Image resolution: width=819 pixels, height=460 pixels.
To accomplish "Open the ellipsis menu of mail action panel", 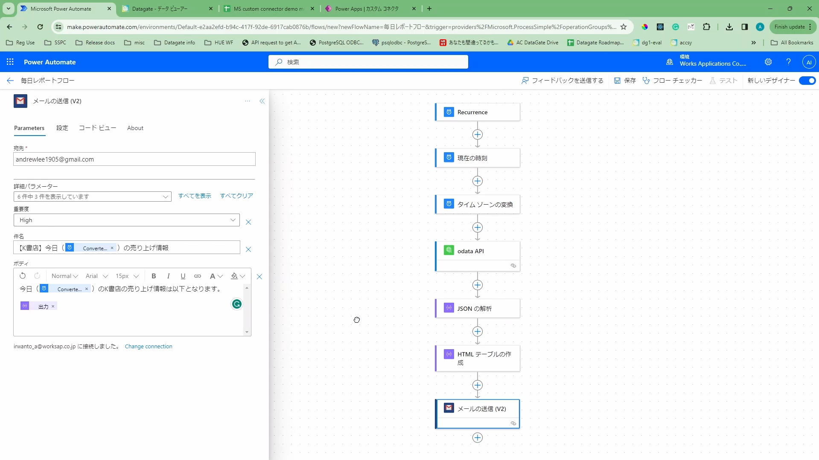I will pyautogui.click(x=248, y=101).
